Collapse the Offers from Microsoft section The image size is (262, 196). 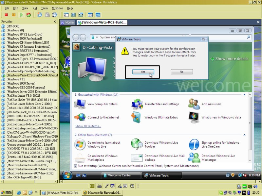point(244,135)
